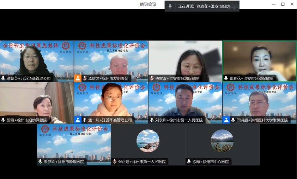Click the 腾讯会议 window title
297x179 pixels.
(148, 4)
